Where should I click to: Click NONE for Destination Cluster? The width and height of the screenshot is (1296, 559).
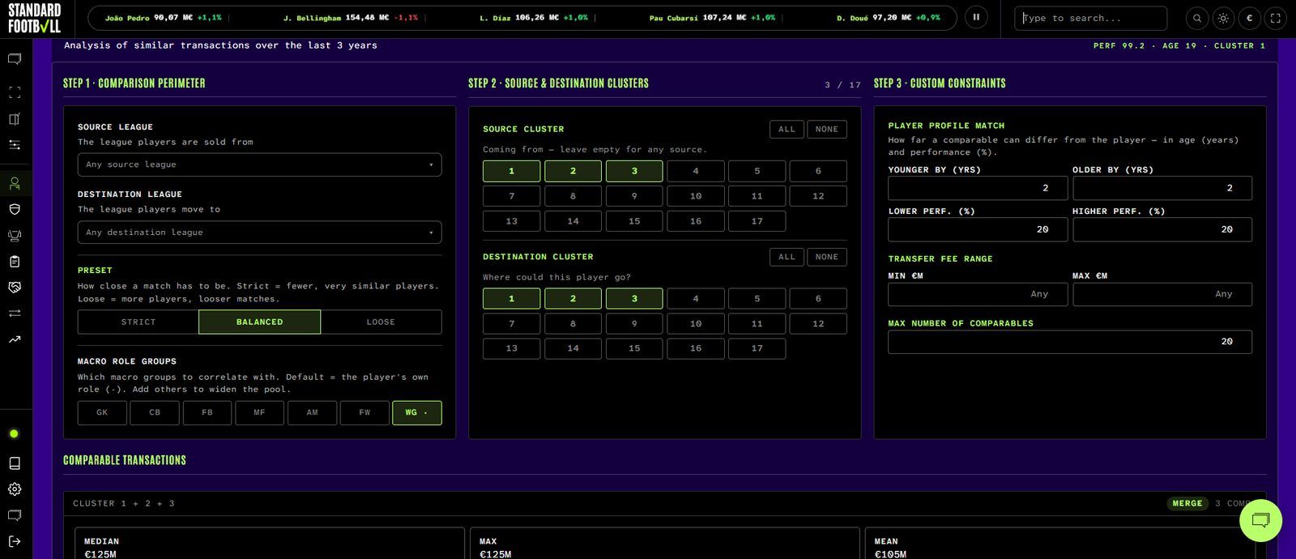(x=827, y=257)
